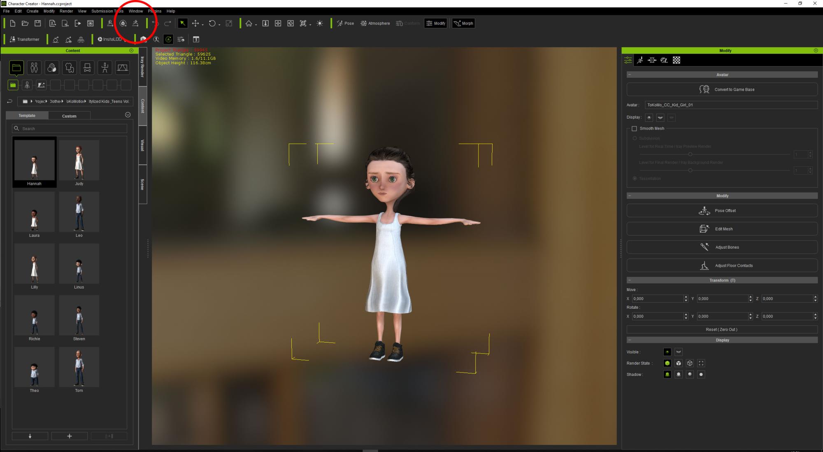This screenshot has height=452, width=823.
Task: Open the Material palette tab in Modify
Action: point(664,61)
